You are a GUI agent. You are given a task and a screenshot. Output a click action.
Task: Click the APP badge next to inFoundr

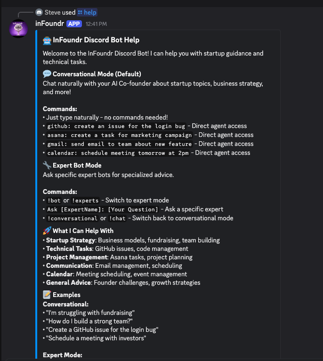click(74, 24)
